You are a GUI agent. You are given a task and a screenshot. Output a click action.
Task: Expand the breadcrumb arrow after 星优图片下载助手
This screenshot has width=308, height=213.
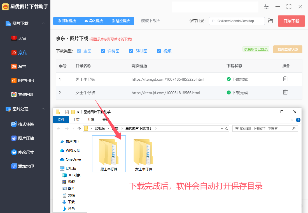[x=156, y=128]
